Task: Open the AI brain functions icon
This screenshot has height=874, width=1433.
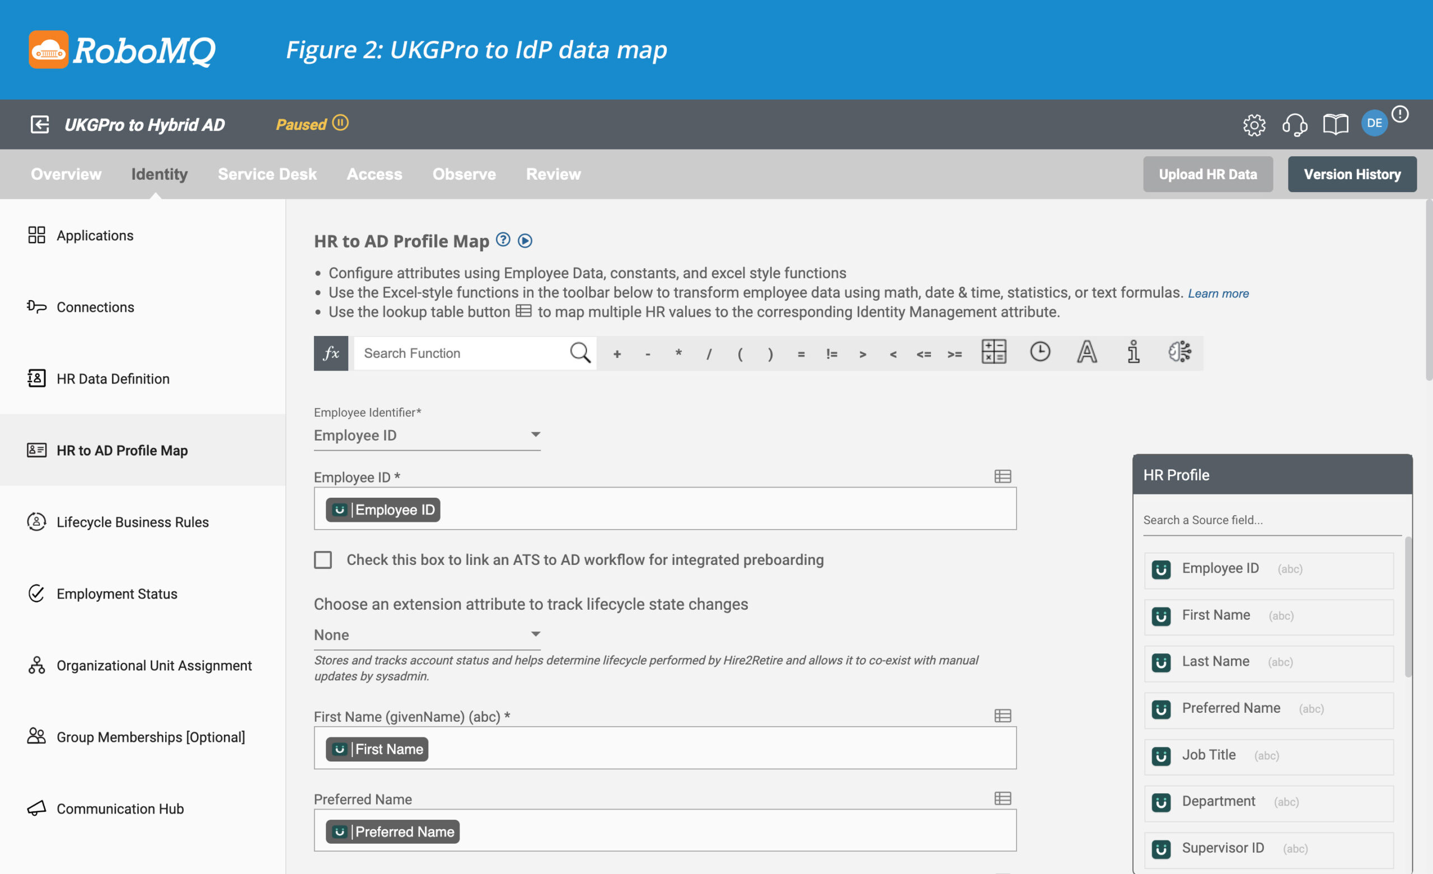Action: [x=1180, y=352]
